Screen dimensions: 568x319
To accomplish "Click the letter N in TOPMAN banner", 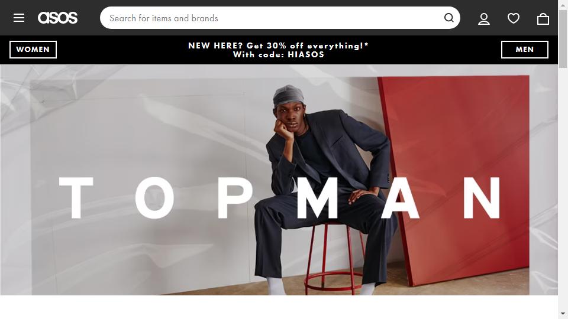I will pyautogui.click(x=482, y=198).
